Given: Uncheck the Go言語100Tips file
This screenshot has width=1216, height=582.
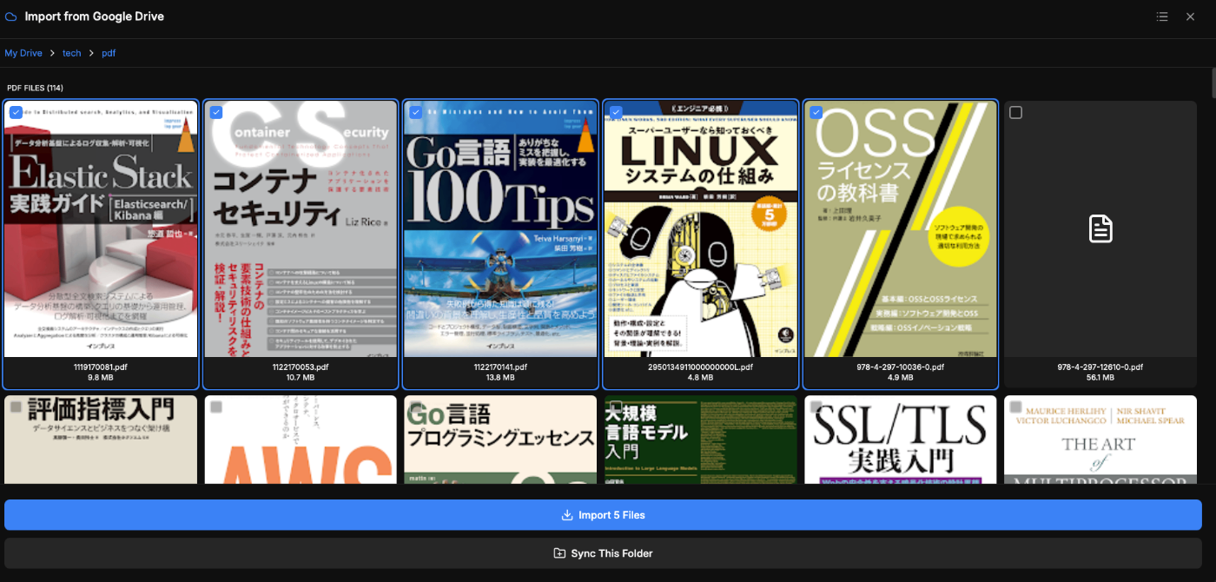Looking at the screenshot, I should click(x=415, y=112).
